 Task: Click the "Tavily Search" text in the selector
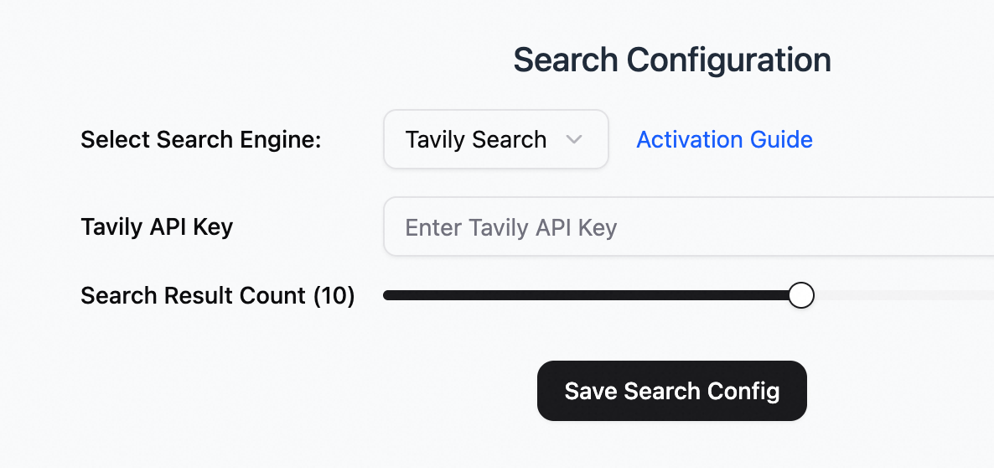coord(475,139)
